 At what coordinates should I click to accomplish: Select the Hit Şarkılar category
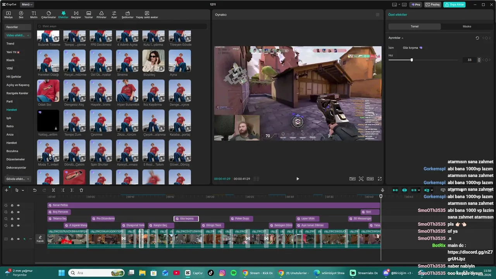tap(14, 77)
